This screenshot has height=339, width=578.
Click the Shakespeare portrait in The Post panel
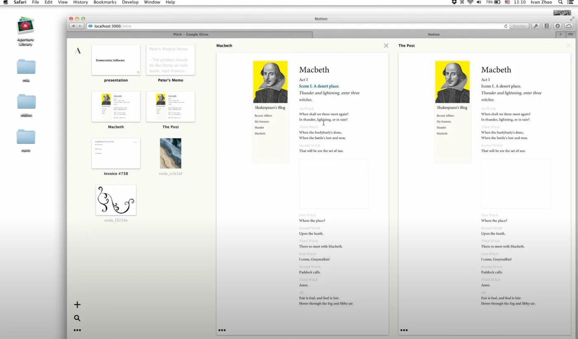pyautogui.click(x=452, y=82)
